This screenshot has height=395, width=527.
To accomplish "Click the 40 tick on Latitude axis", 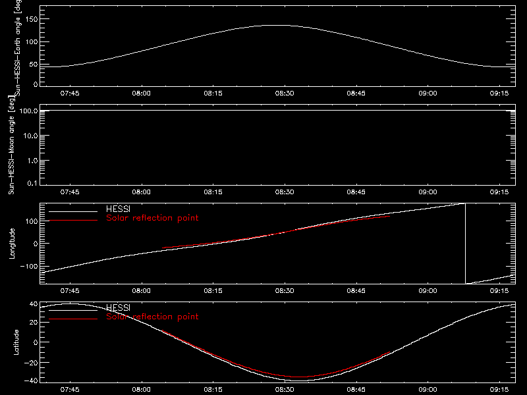I will (34, 304).
